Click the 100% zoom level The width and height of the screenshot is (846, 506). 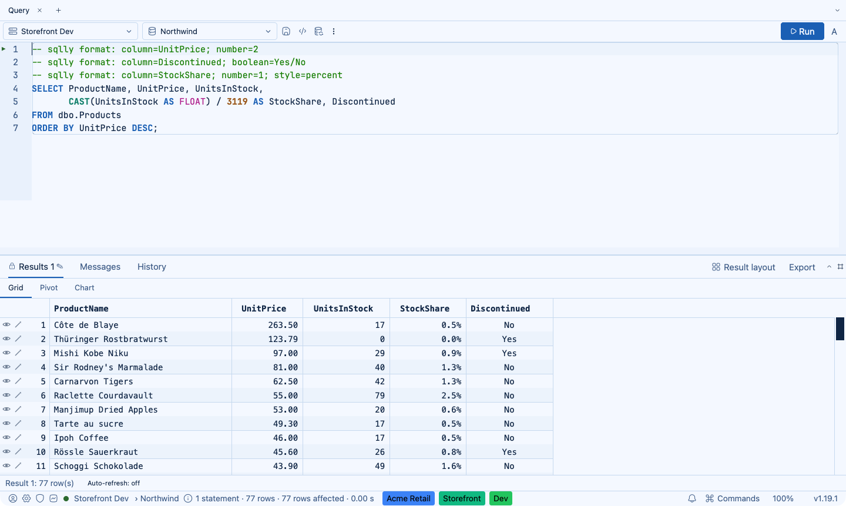783,498
